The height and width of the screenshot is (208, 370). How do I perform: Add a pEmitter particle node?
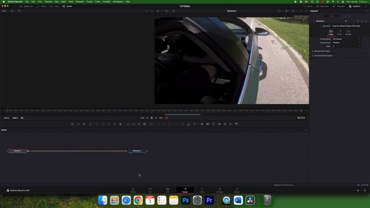[183, 124]
